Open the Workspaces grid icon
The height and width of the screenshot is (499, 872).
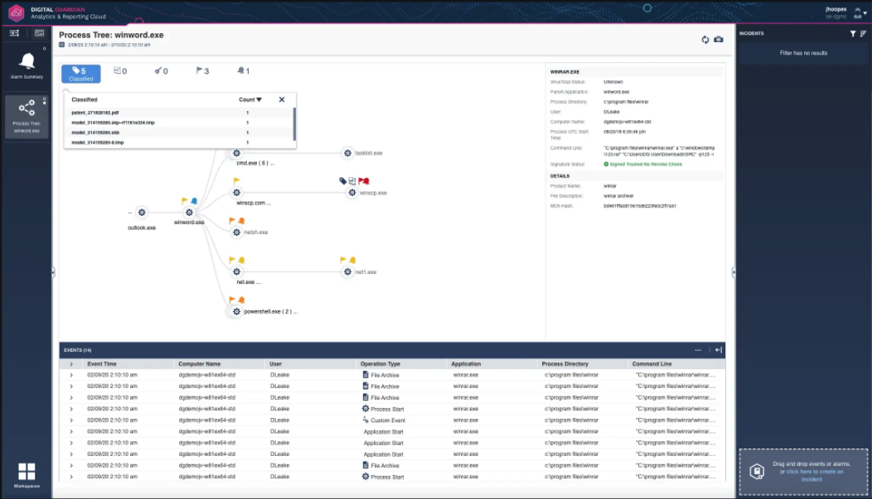[x=27, y=472]
